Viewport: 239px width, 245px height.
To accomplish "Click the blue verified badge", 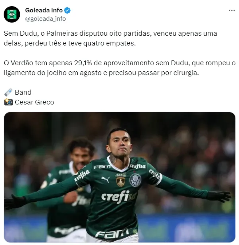I will point(67,11).
